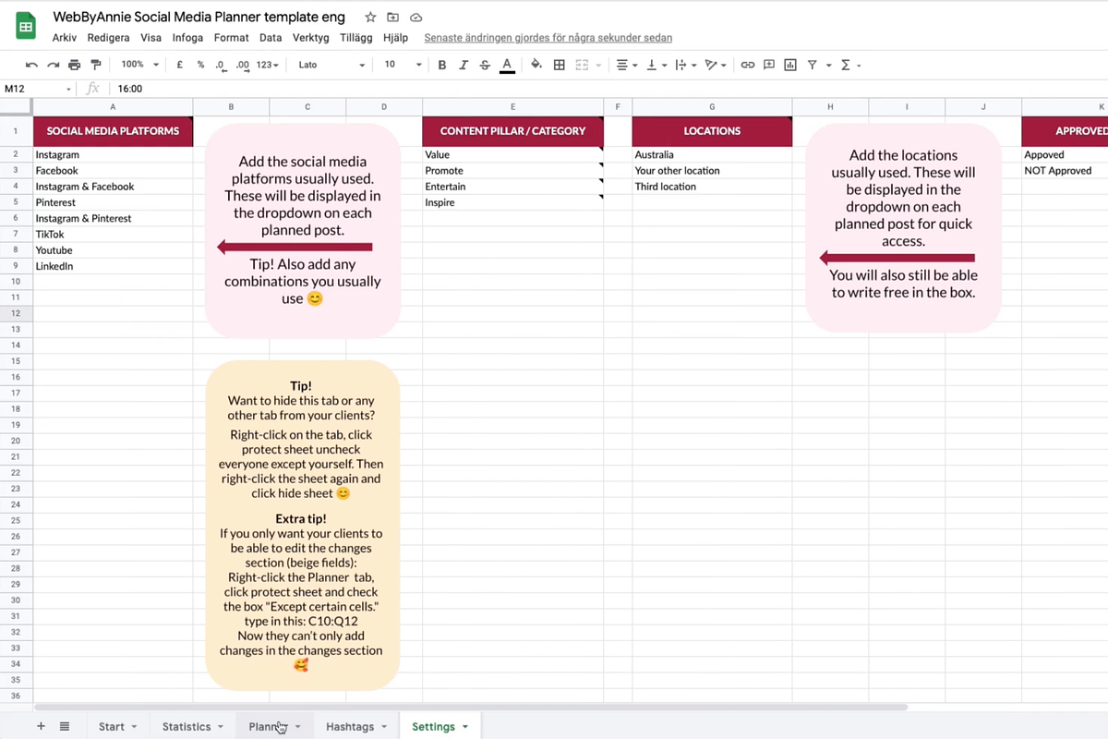
Task: Expand the merge cells dropdown arrow
Action: click(x=597, y=65)
